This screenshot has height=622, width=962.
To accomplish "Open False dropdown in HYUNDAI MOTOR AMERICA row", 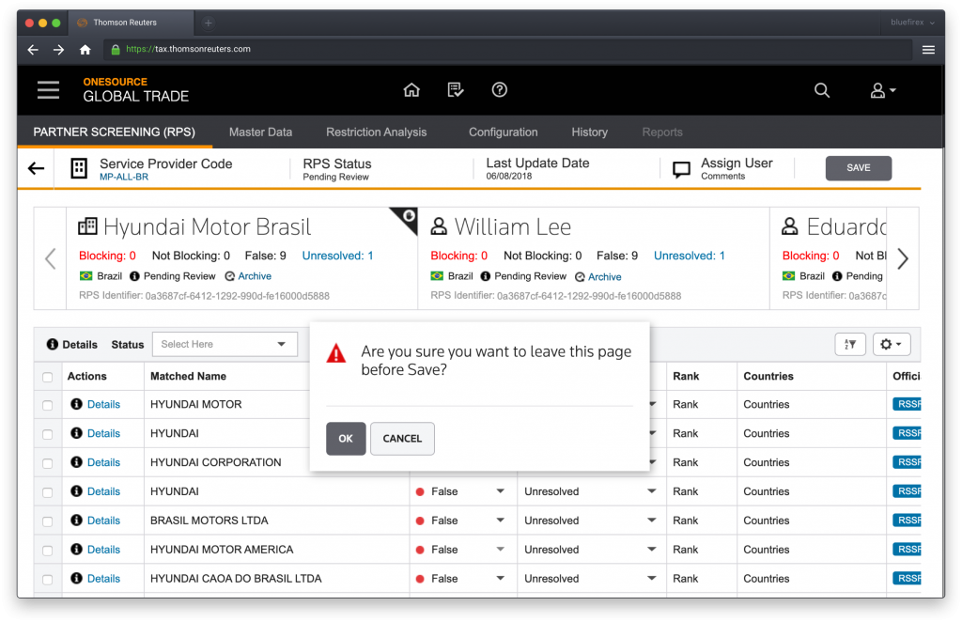I will (501, 549).
